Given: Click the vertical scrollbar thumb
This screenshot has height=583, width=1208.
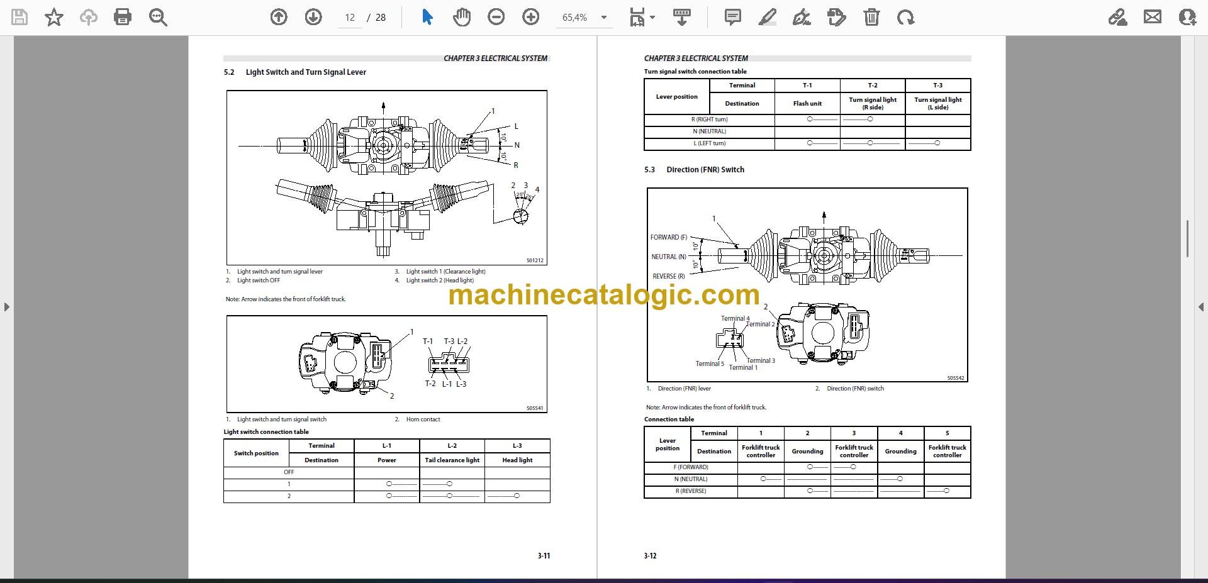Looking at the screenshot, I should tap(1187, 238).
